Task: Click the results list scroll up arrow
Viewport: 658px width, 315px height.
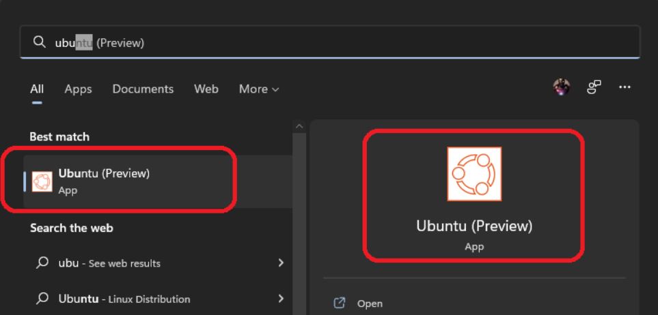Action: pos(299,126)
